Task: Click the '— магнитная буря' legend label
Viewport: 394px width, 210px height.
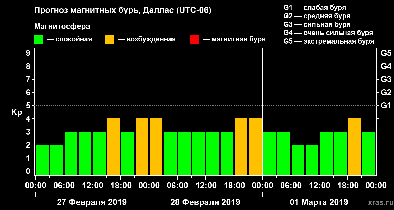Action: click(x=234, y=39)
